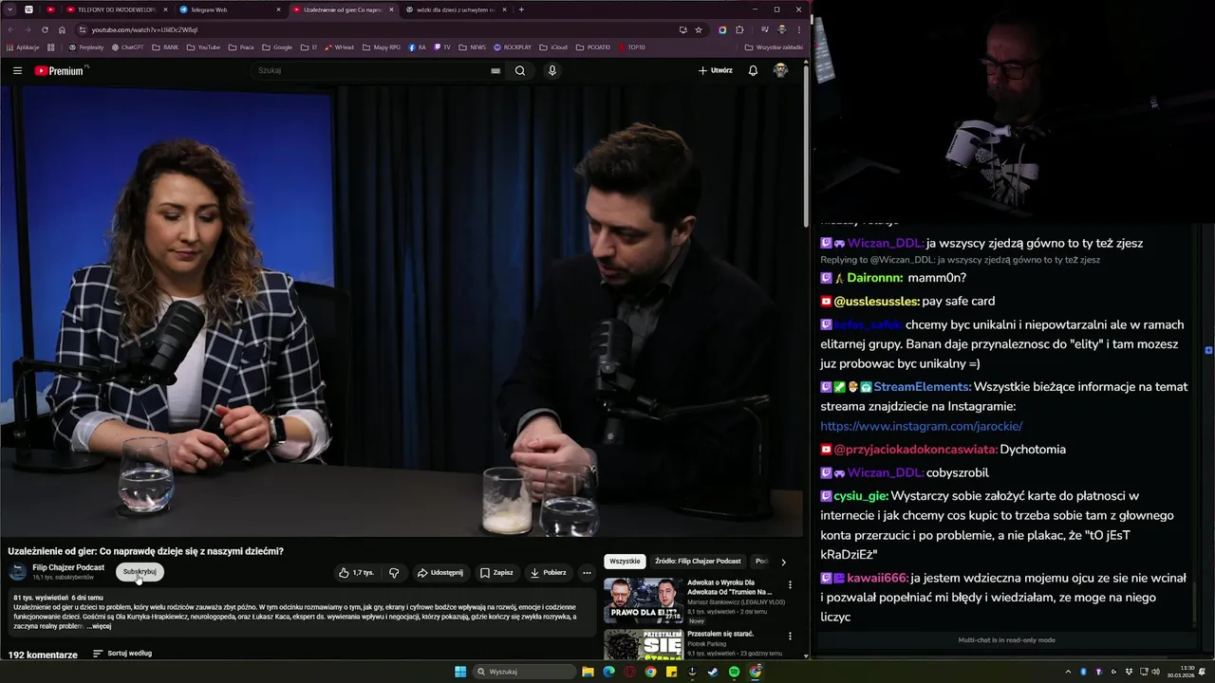Open the Wszystkie zakładki folder
The image size is (1215, 683).
click(x=774, y=46)
